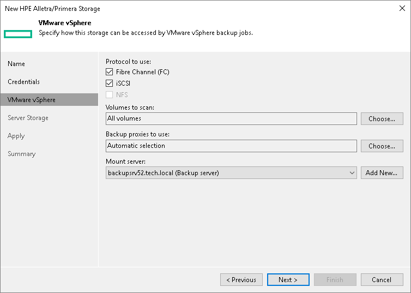
Task: Go back with the Previous button
Action: [241, 280]
